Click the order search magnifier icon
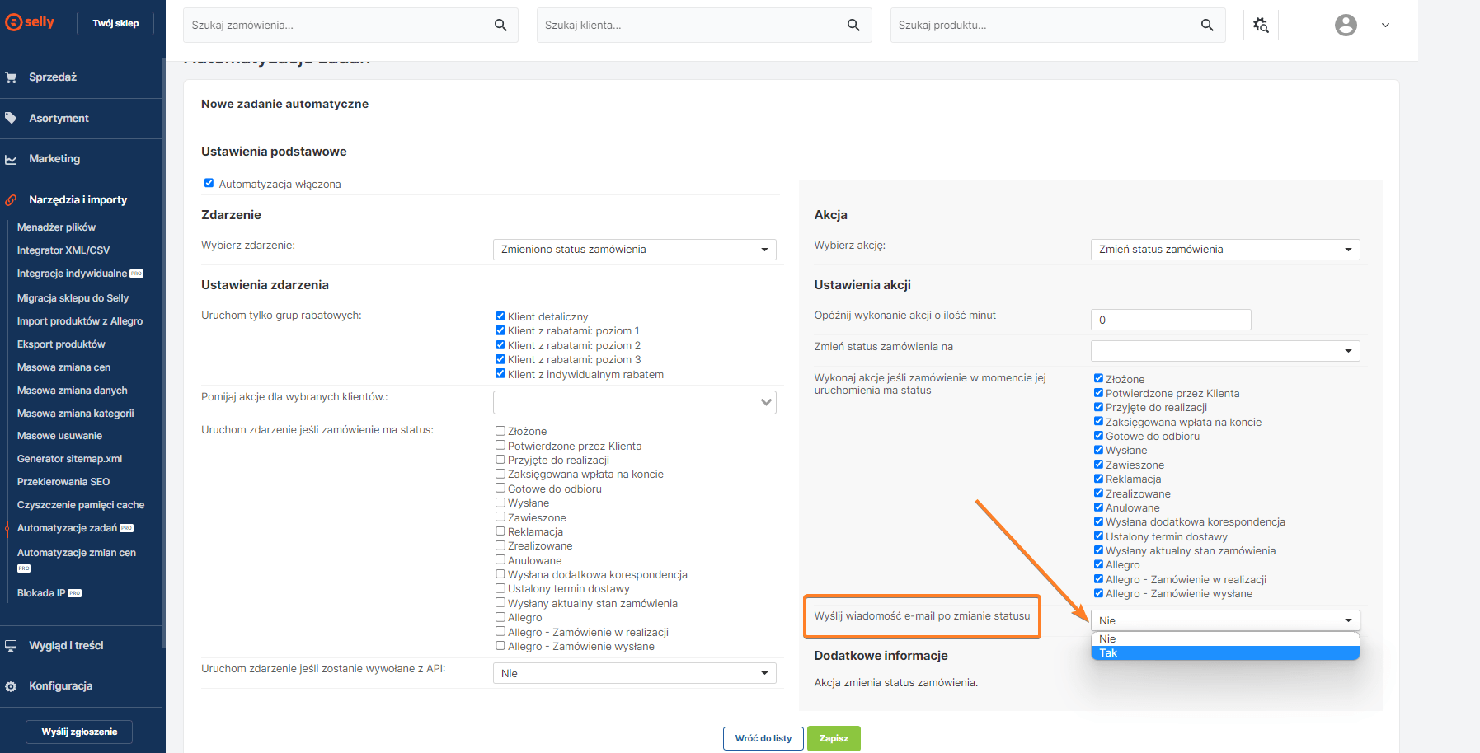 pos(500,26)
